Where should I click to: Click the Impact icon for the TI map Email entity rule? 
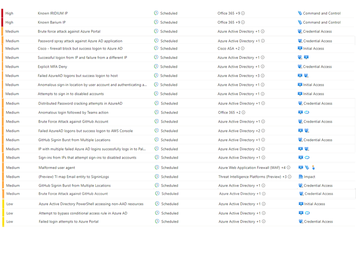coord(301,177)
